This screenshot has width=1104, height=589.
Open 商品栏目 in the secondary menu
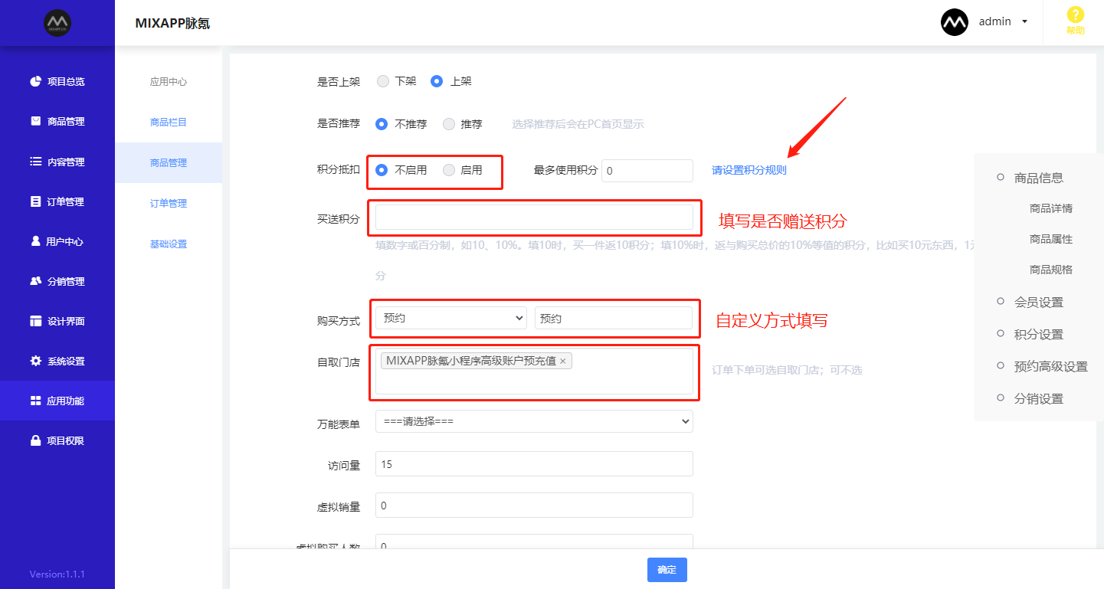pyautogui.click(x=169, y=123)
